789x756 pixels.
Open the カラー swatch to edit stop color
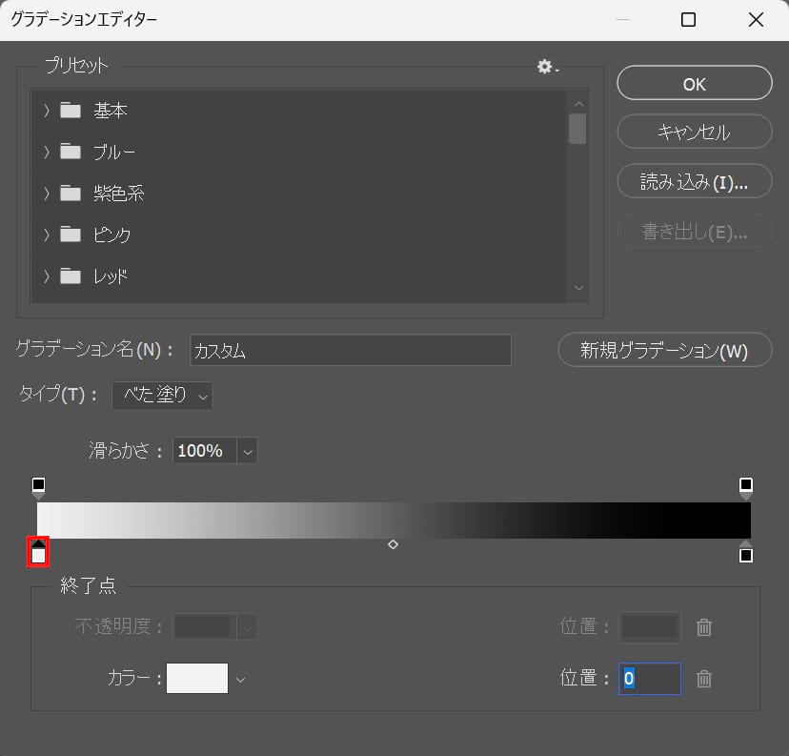196,679
